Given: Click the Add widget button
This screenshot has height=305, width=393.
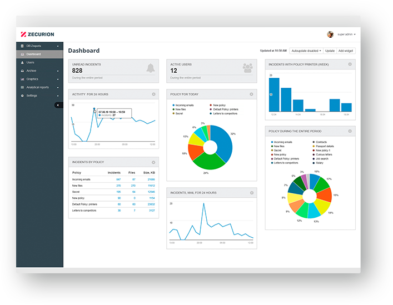Looking at the screenshot, I should click(346, 51).
